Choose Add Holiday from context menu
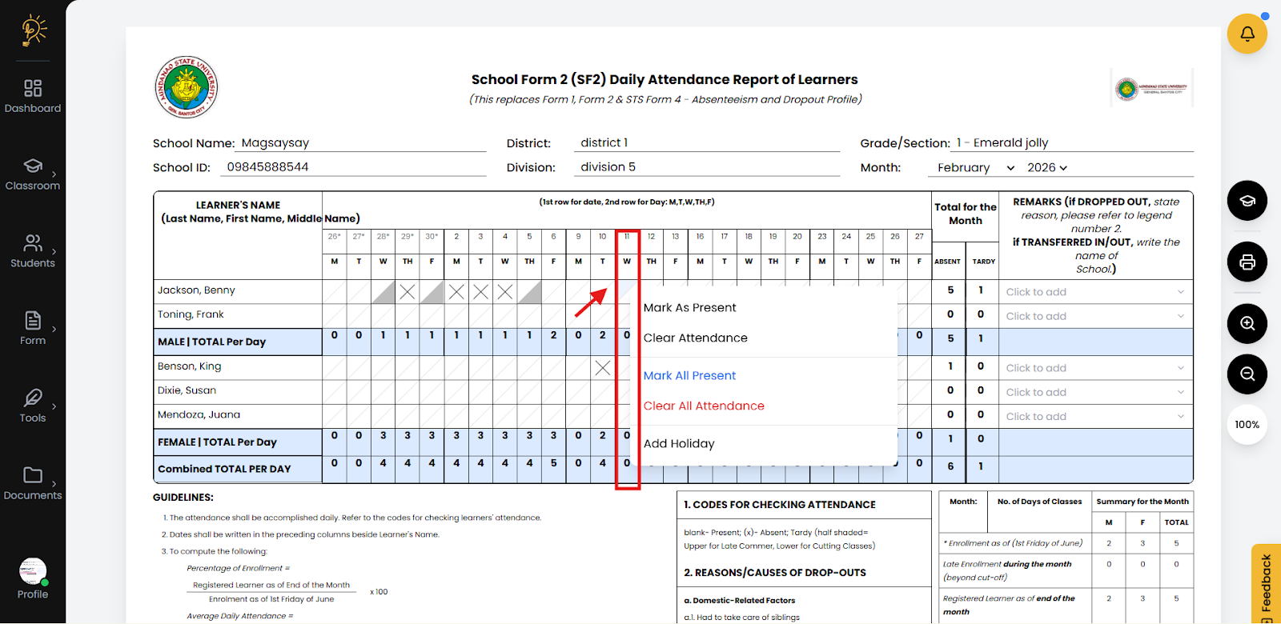1281x624 pixels. (679, 444)
